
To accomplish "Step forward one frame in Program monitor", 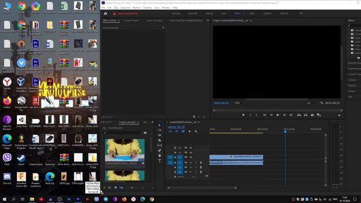I will pyautogui.click(x=284, y=115).
